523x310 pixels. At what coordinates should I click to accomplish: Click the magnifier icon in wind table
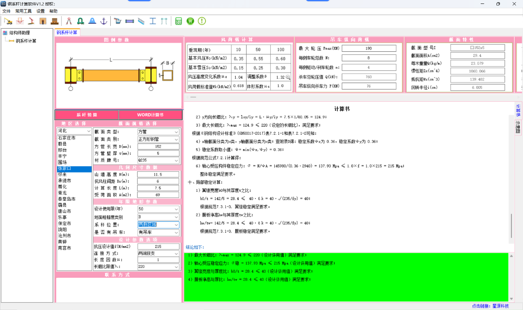coord(288,77)
